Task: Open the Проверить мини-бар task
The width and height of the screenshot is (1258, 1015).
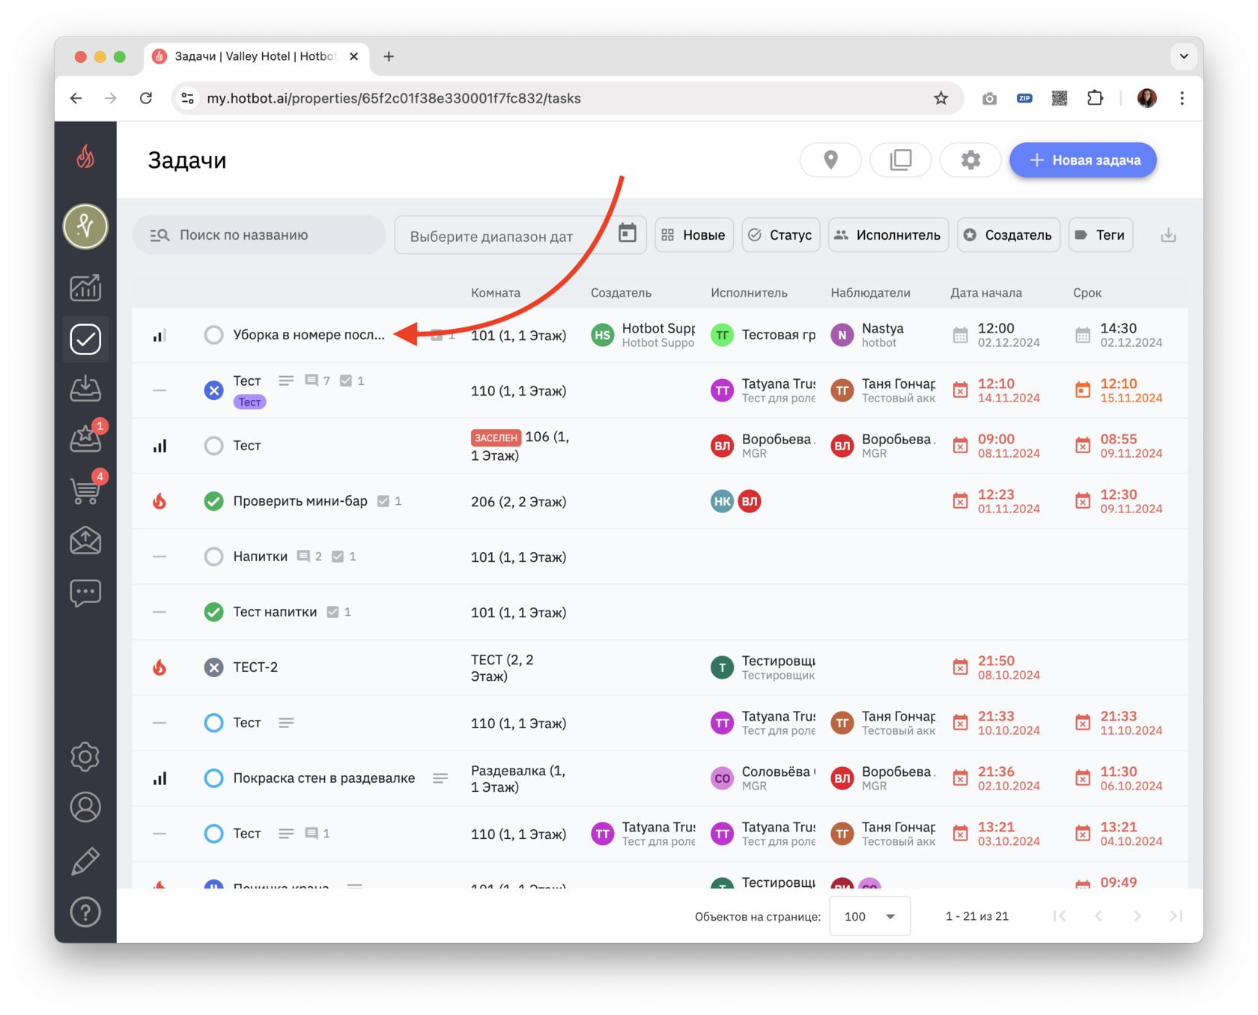Action: (x=300, y=501)
